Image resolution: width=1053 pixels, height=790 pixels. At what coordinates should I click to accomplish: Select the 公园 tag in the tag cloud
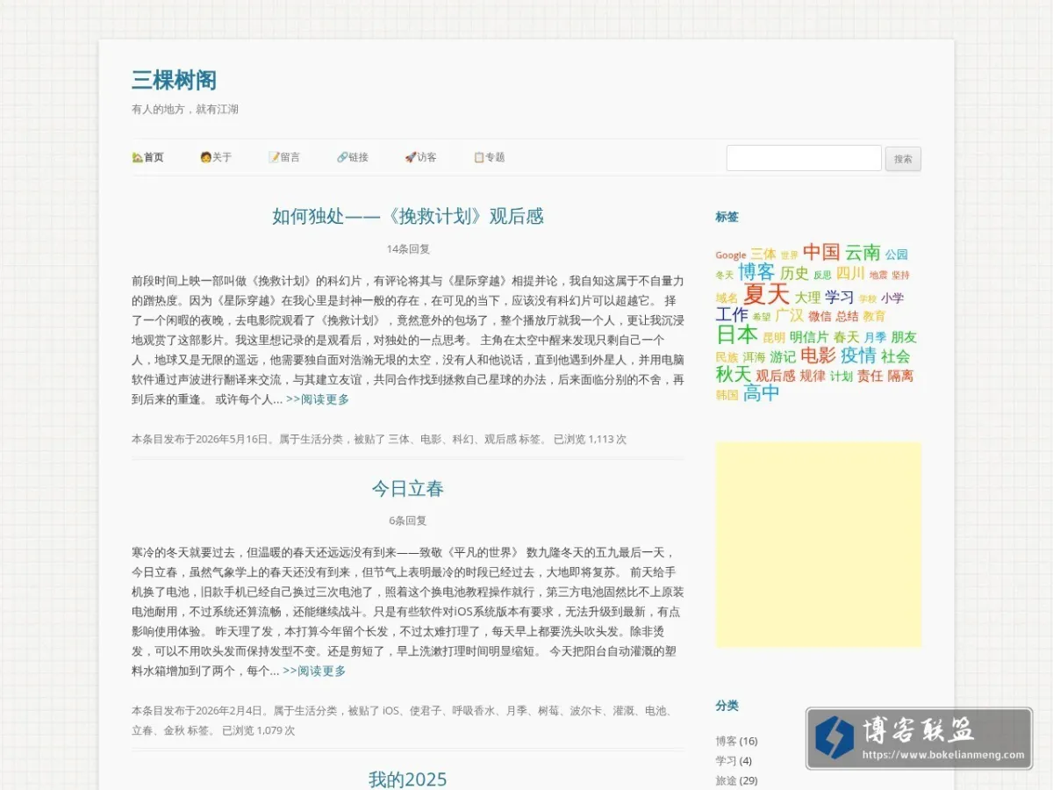tap(897, 255)
